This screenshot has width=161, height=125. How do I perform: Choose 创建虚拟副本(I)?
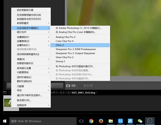tap(31, 63)
